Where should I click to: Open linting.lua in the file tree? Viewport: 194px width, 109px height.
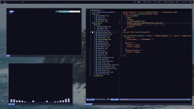tap(102, 52)
